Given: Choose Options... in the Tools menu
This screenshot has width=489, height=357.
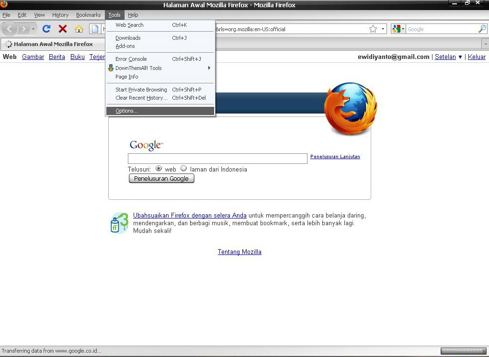Looking at the screenshot, I should pyautogui.click(x=160, y=111).
